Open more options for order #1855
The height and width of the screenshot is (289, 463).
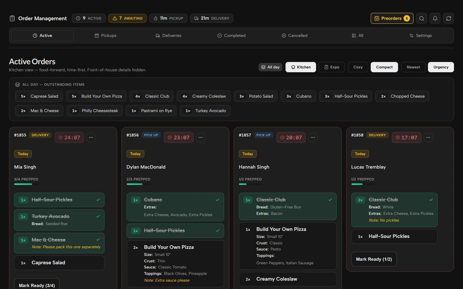click(91, 138)
